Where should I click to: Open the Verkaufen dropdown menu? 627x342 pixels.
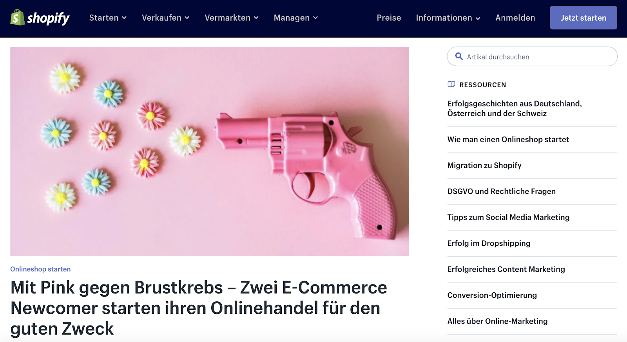(166, 18)
